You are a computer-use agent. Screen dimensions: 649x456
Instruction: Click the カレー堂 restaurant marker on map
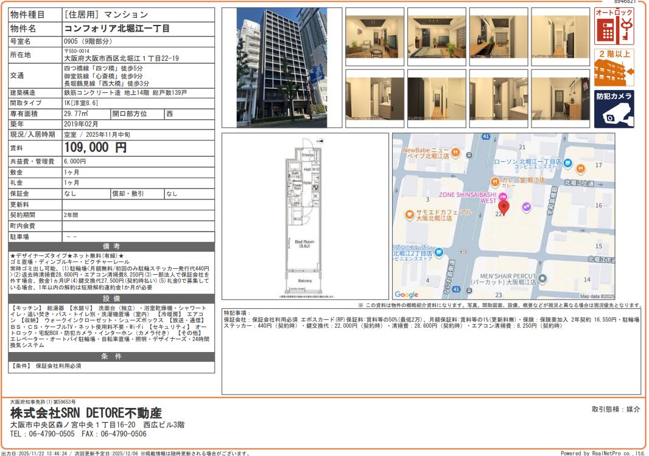494,181
